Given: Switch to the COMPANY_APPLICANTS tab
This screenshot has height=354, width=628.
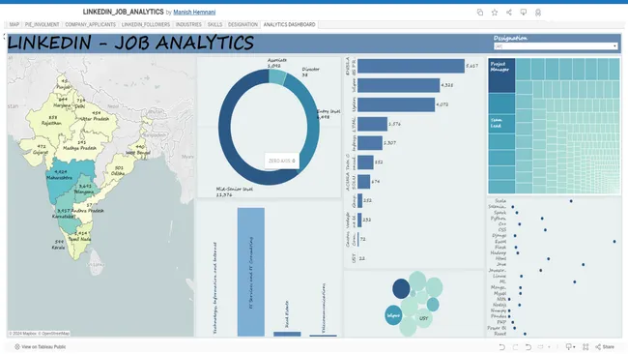Looking at the screenshot, I should (91, 24).
